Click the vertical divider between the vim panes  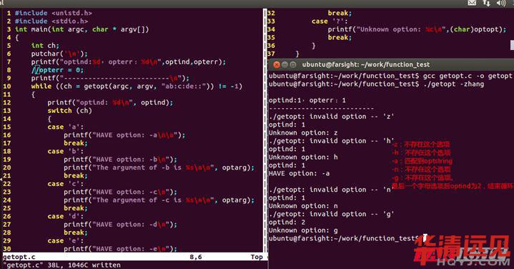(x=265, y=130)
